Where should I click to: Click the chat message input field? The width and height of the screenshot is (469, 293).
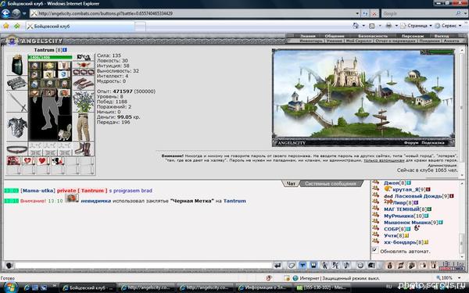144,265
